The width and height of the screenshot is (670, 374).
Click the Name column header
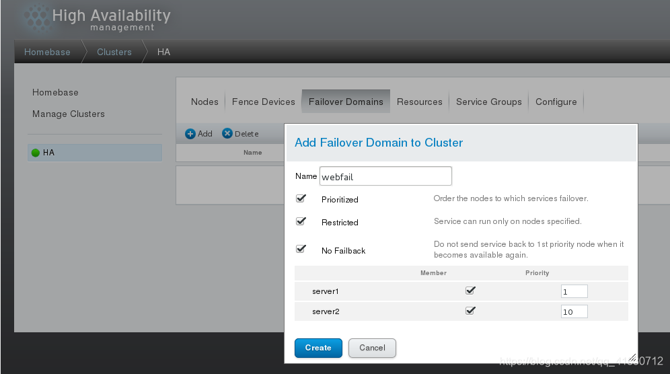[x=252, y=153]
